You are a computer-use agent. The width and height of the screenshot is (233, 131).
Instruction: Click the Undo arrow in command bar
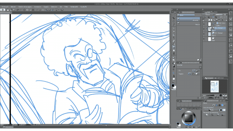(x=17, y=10)
